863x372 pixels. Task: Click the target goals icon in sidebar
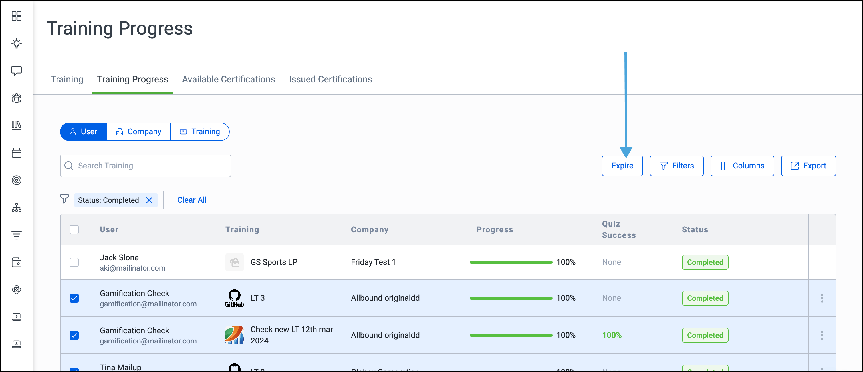pos(17,180)
